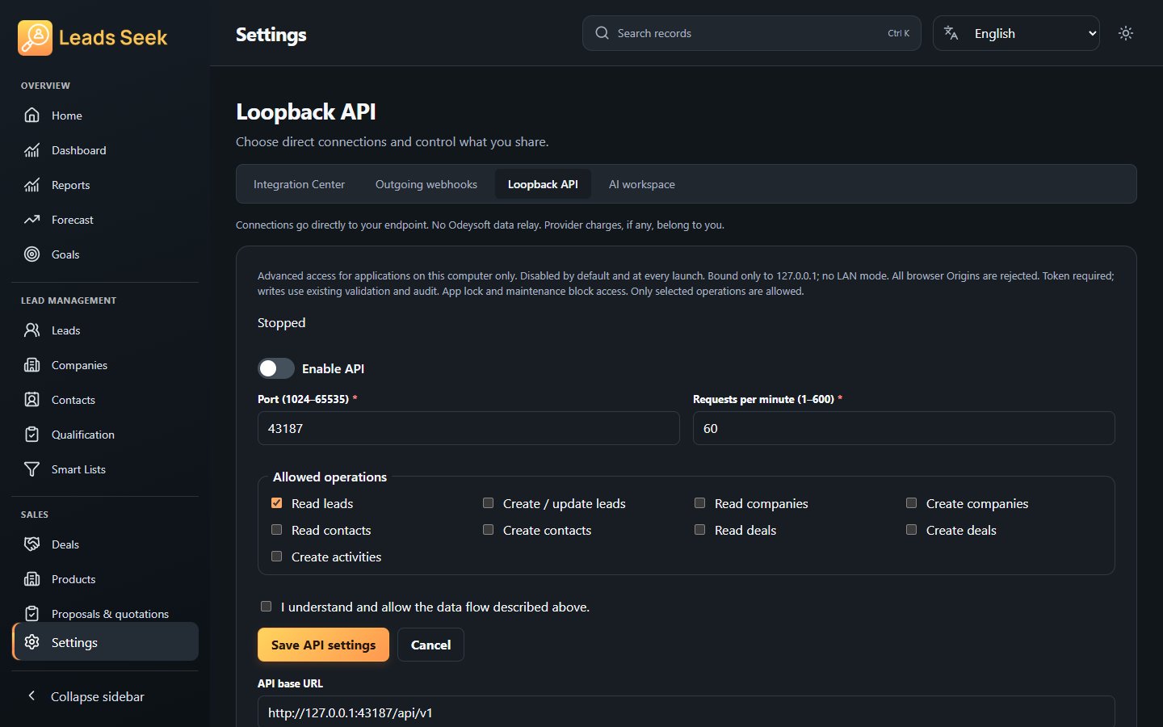Click the language translate icon
Viewport: 1163px width, 727px height.
point(951,33)
